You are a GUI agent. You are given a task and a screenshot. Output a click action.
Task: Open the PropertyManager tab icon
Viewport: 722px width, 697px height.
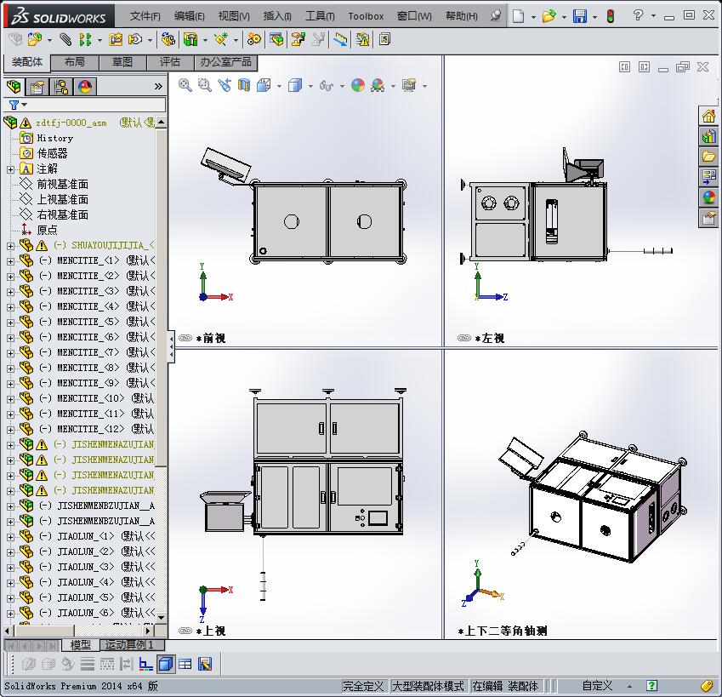tap(37, 87)
